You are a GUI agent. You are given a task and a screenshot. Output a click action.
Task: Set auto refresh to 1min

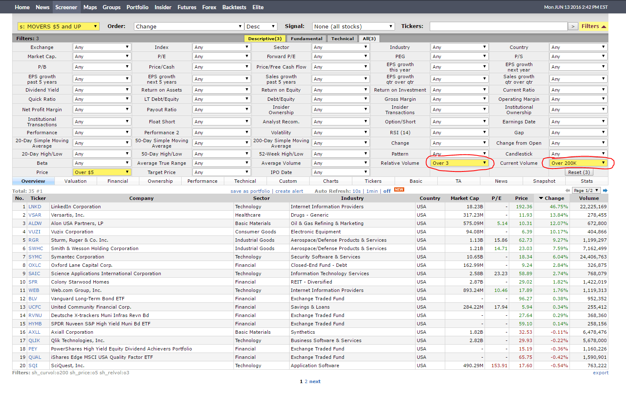[x=372, y=191]
